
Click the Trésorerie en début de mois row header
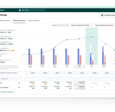[10, 73]
